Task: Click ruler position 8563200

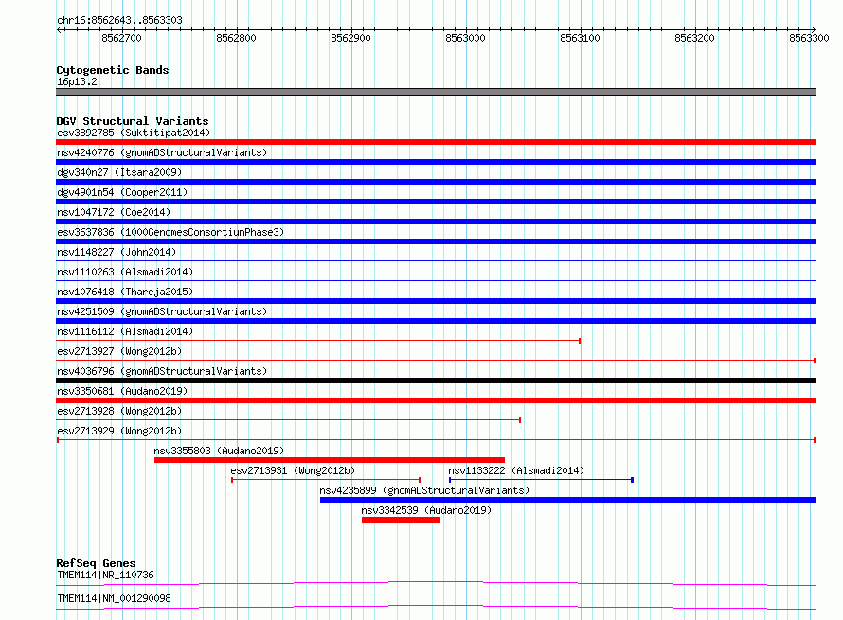Action: [694, 38]
